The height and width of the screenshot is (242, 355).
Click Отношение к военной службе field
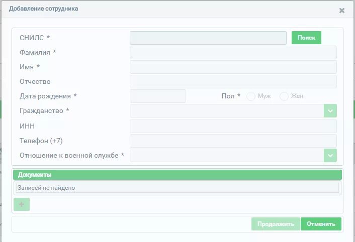227,156
